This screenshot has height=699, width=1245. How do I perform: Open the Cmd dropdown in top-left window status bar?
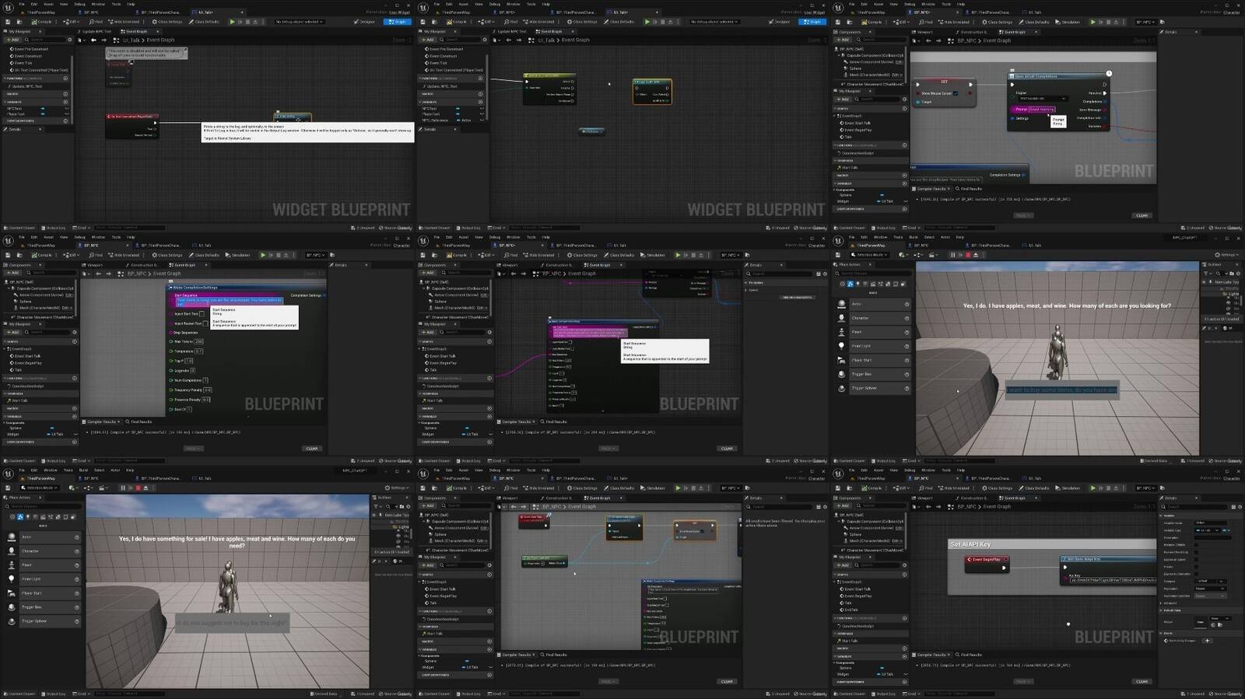pyautogui.click(x=81, y=228)
